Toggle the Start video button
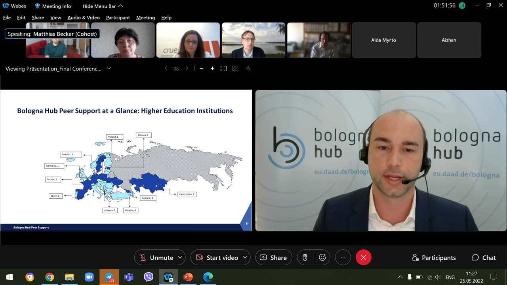507x285 pixels. 217,257
